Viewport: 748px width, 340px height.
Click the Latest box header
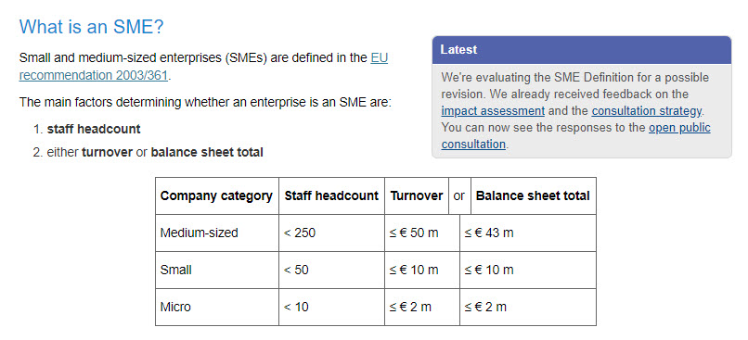click(x=582, y=50)
